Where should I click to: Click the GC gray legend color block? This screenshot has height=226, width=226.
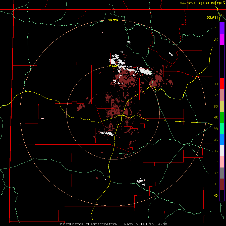coord(222,173)
